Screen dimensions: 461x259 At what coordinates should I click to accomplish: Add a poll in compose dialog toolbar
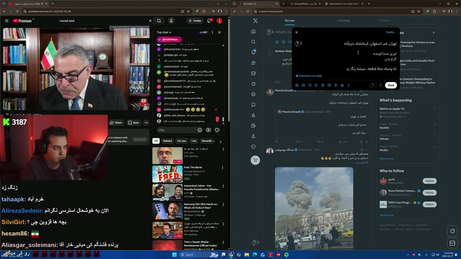coord(316,85)
